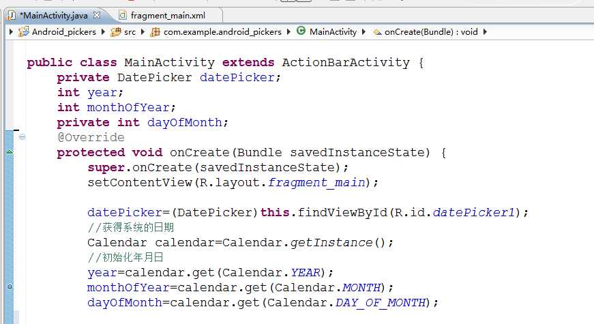Image resolution: width=594 pixels, height=324 pixels.
Task: Click the DAY_OF_MONTH constant
Action: [381, 303]
